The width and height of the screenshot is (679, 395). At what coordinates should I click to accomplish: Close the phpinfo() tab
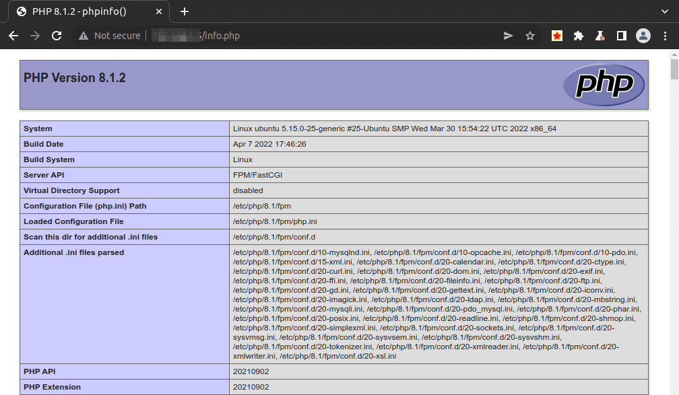click(160, 11)
